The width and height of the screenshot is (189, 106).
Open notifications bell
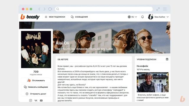[x=142, y=17]
